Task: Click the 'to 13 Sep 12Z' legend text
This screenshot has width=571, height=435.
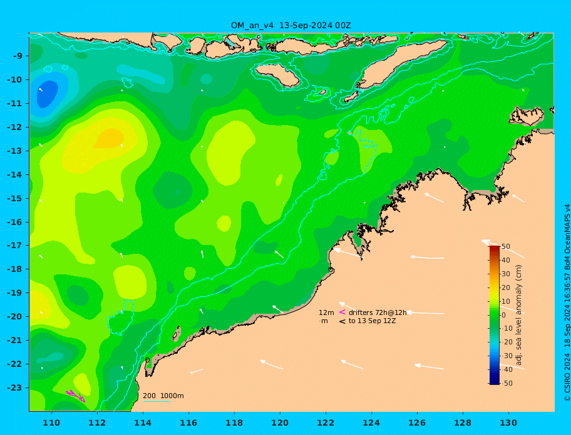Action: point(372,321)
